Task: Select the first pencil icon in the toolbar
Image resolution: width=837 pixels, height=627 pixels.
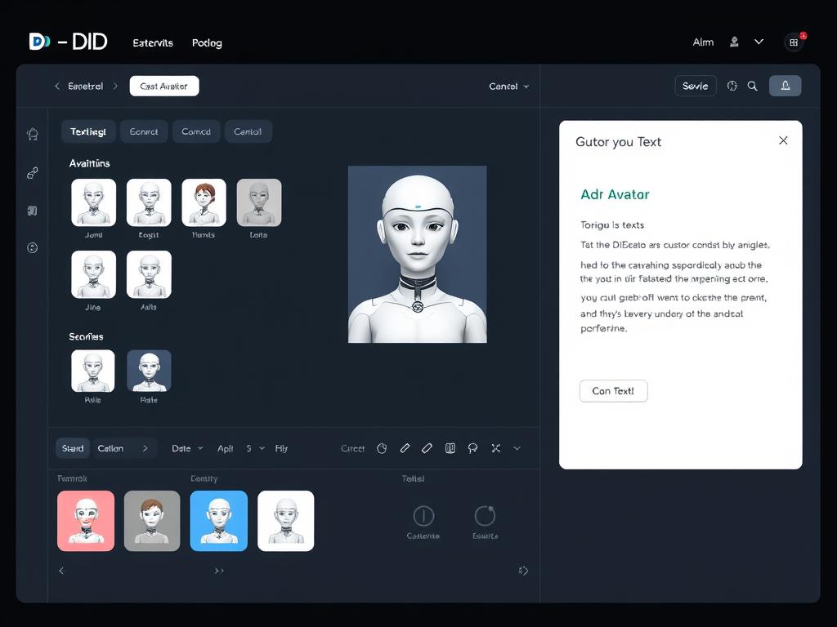Action: point(405,448)
